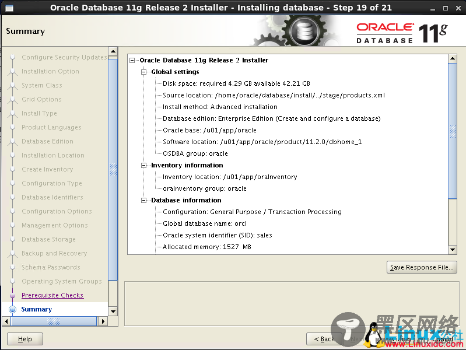Select the 'Install method: Advanced installation' row
This screenshot has width=466, height=350.
(220, 107)
